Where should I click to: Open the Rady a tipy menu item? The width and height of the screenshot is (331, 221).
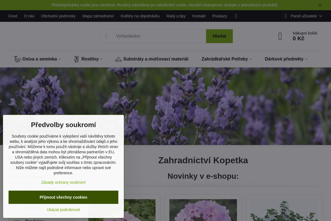[x=176, y=16]
